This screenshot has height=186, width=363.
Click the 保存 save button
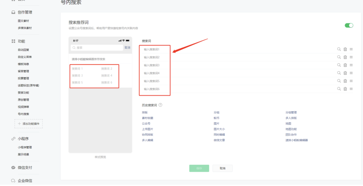[199, 168]
